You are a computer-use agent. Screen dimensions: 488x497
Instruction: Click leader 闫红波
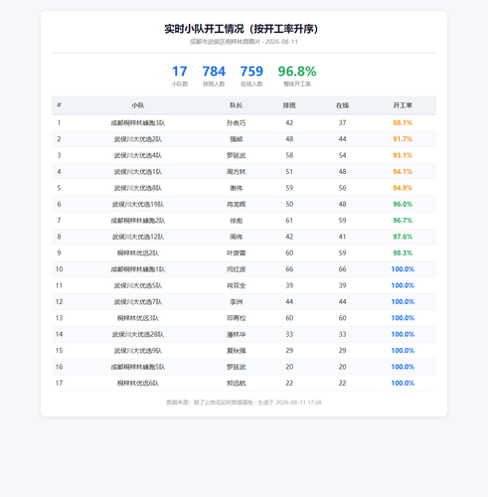236,269
